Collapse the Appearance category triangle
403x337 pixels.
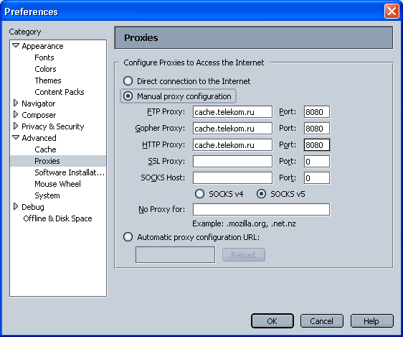[x=16, y=45]
